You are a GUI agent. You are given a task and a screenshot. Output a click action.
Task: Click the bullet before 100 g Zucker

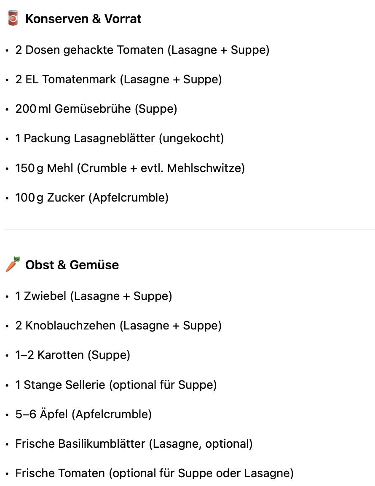7,198
